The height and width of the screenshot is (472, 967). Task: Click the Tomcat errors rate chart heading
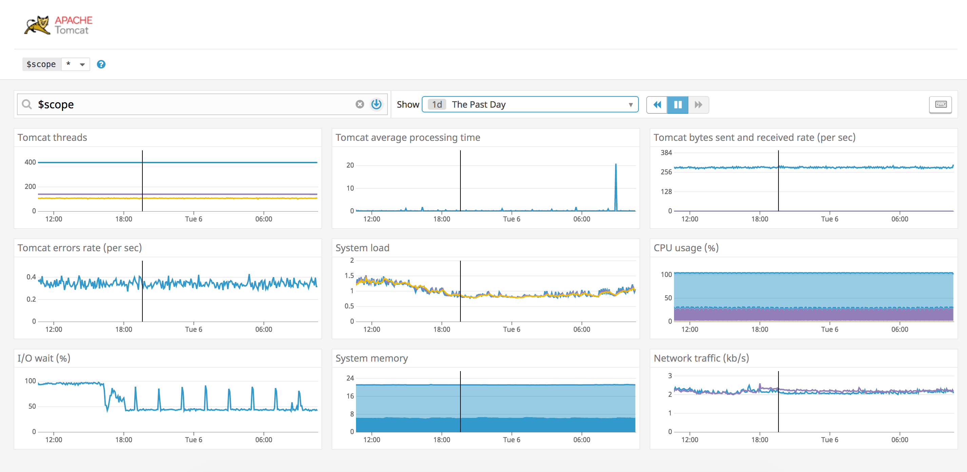(x=80, y=248)
